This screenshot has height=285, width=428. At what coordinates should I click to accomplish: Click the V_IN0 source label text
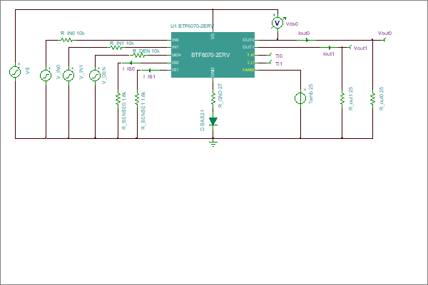tap(58, 72)
